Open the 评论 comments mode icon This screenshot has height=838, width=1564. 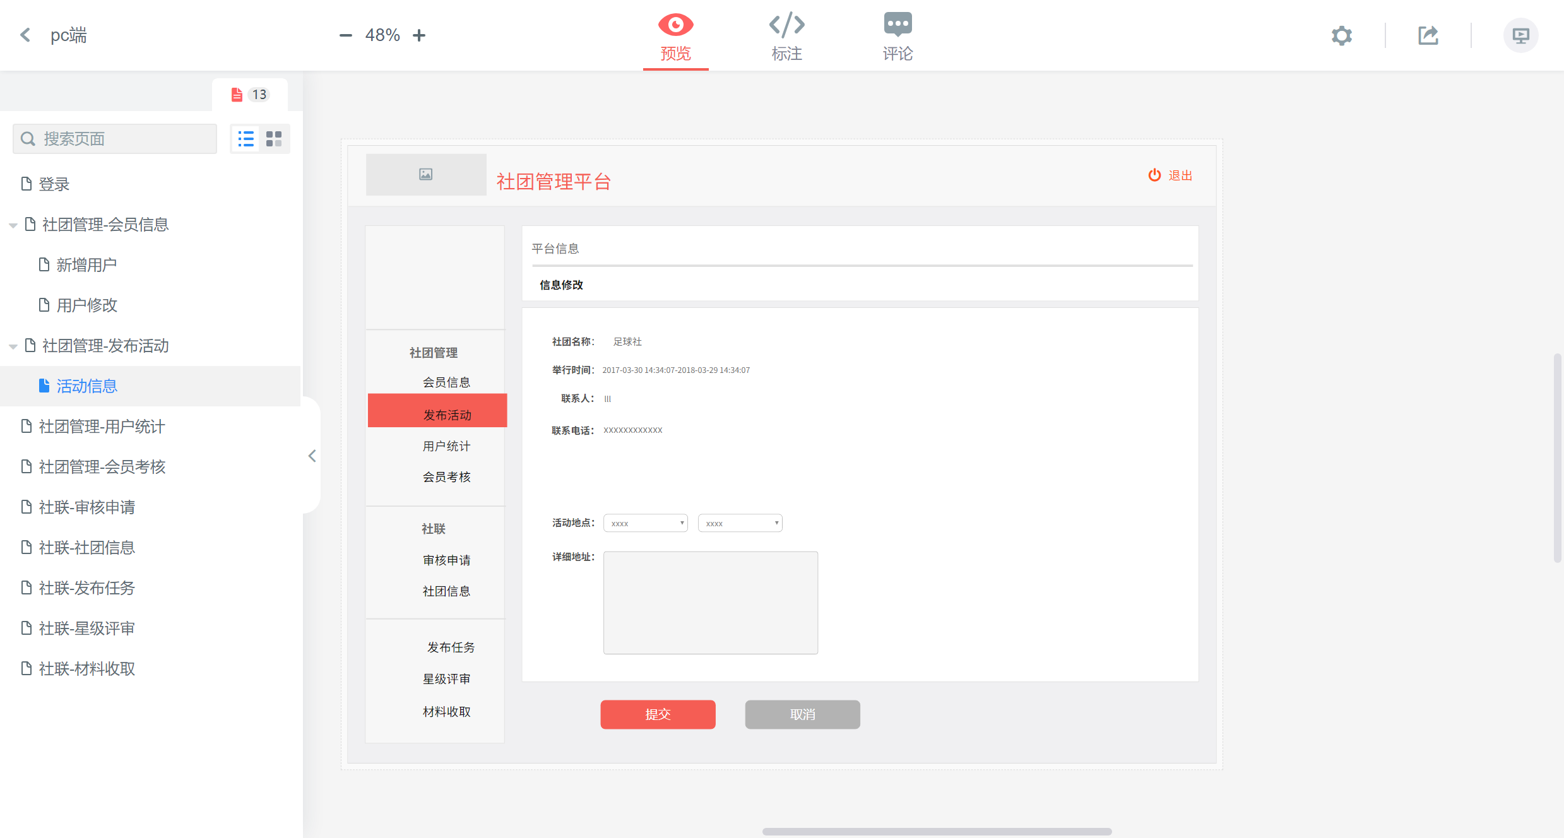click(897, 35)
